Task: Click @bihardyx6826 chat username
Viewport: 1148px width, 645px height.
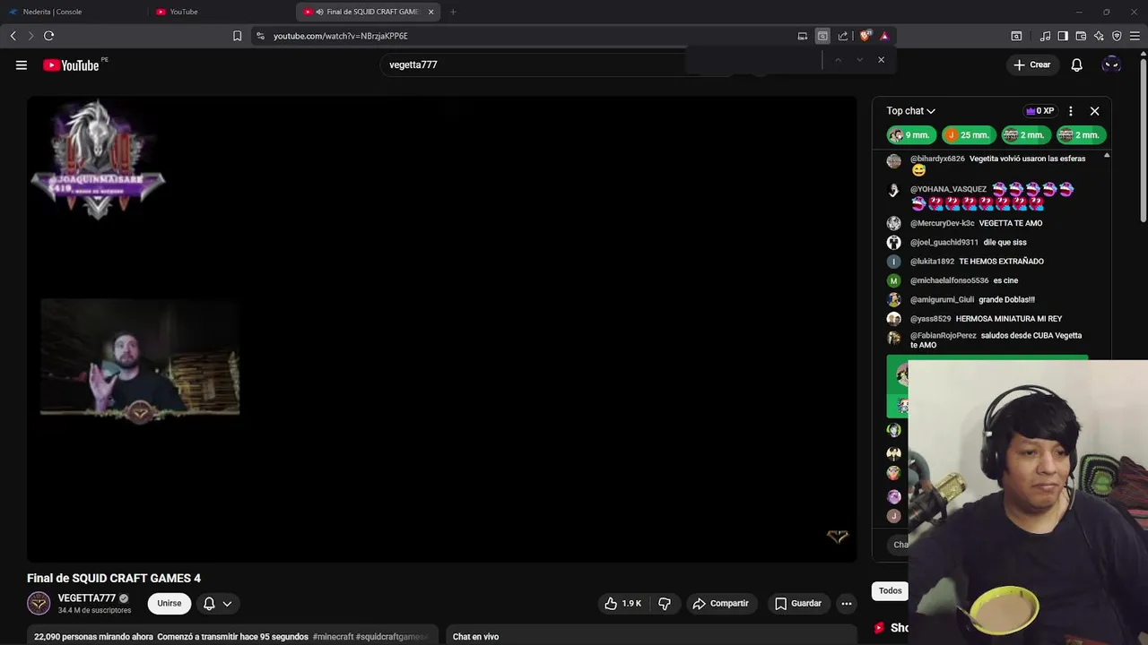Action: [x=937, y=159]
